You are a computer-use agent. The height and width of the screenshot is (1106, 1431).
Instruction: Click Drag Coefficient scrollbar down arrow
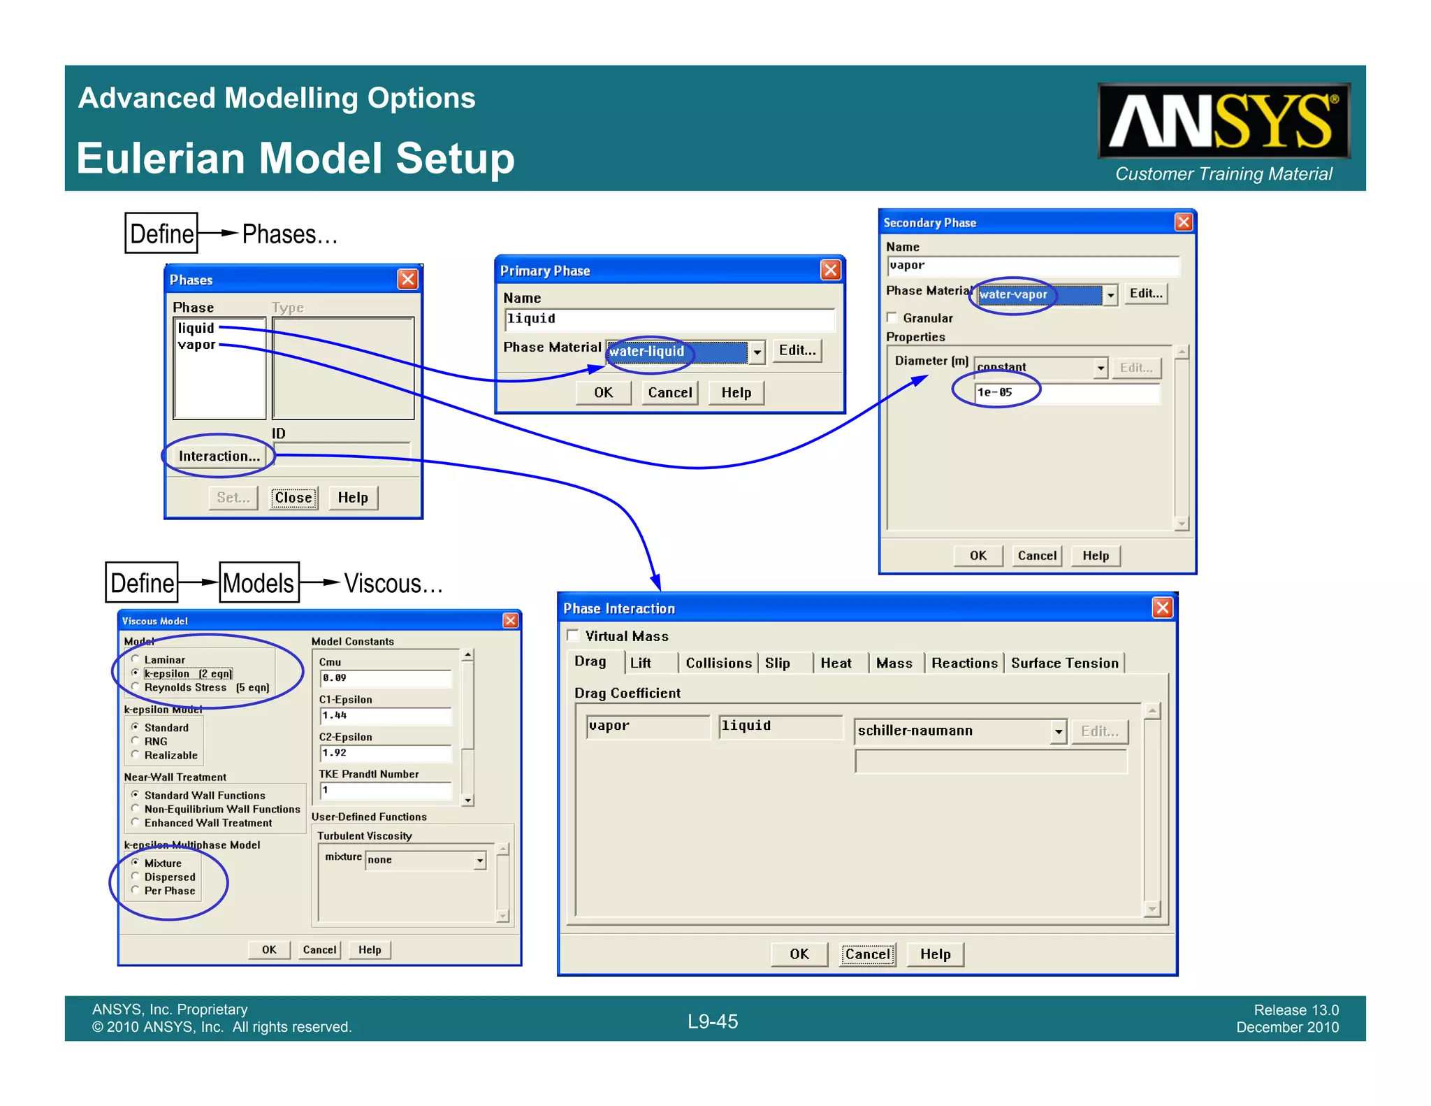click(1153, 908)
